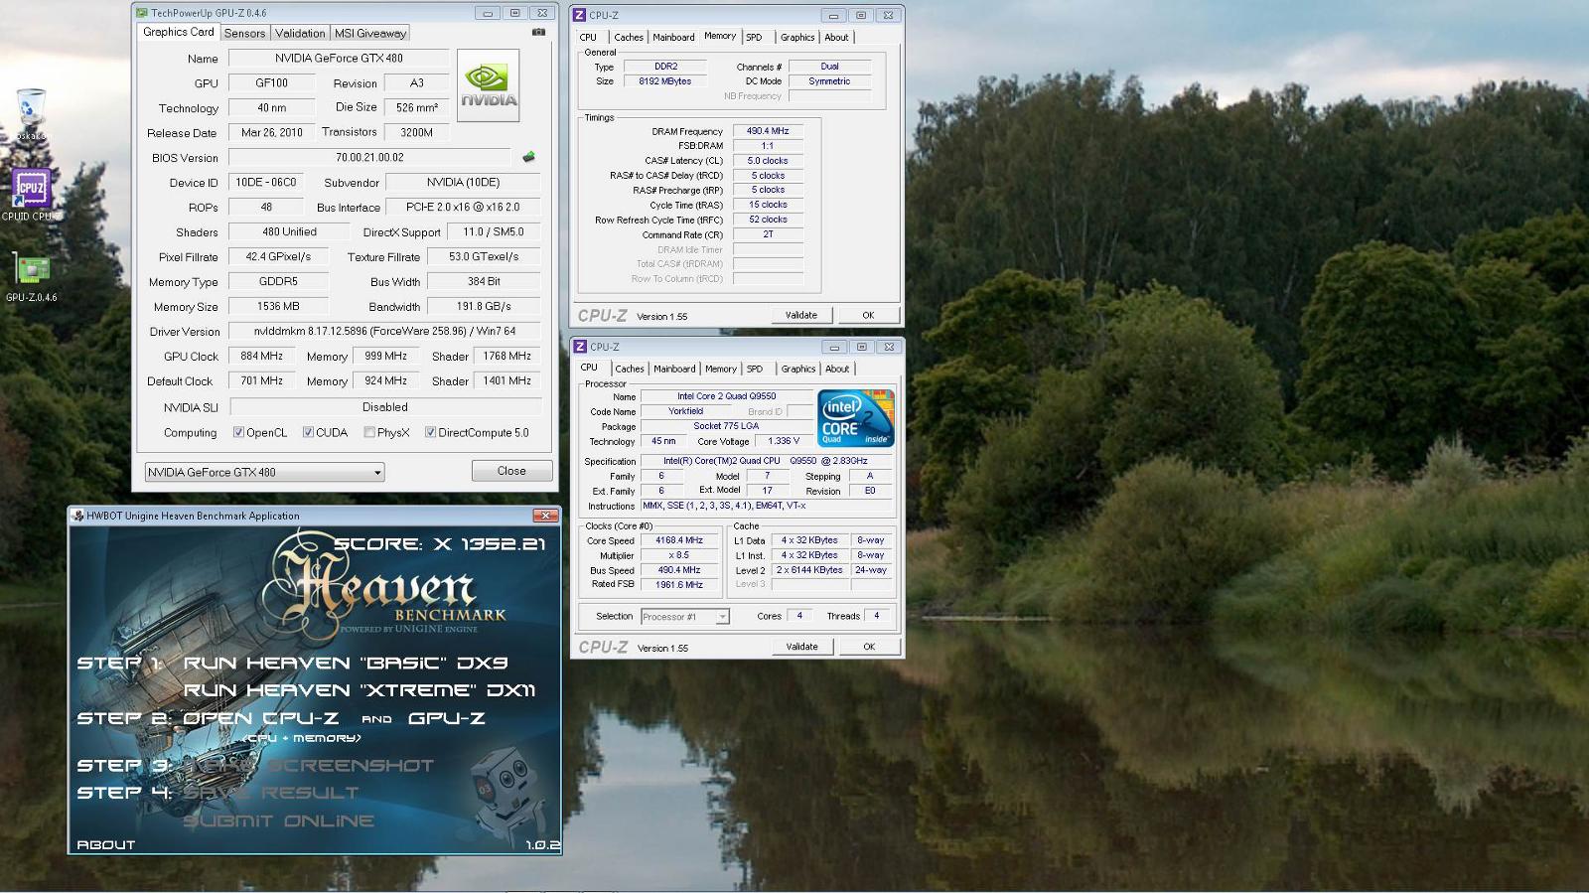Open the NVIDIA GeForce GTX 480 dropdown
This screenshot has height=893, width=1589.
tap(264, 472)
